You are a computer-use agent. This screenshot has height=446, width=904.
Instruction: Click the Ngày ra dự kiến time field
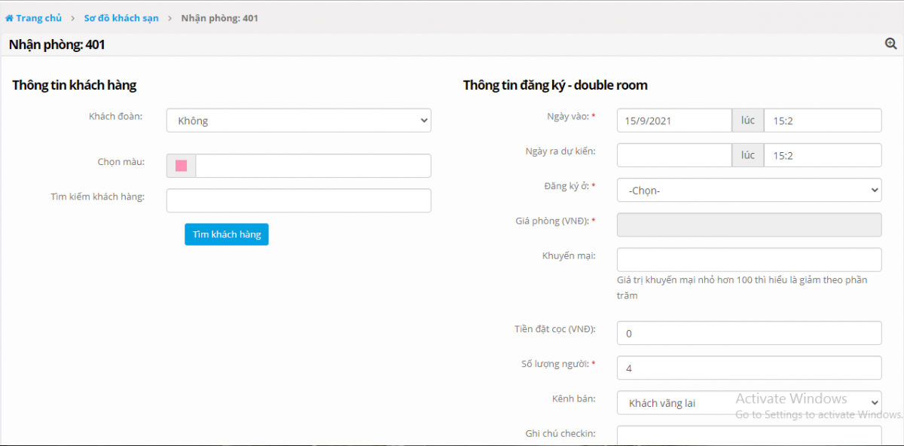[x=822, y=155]
